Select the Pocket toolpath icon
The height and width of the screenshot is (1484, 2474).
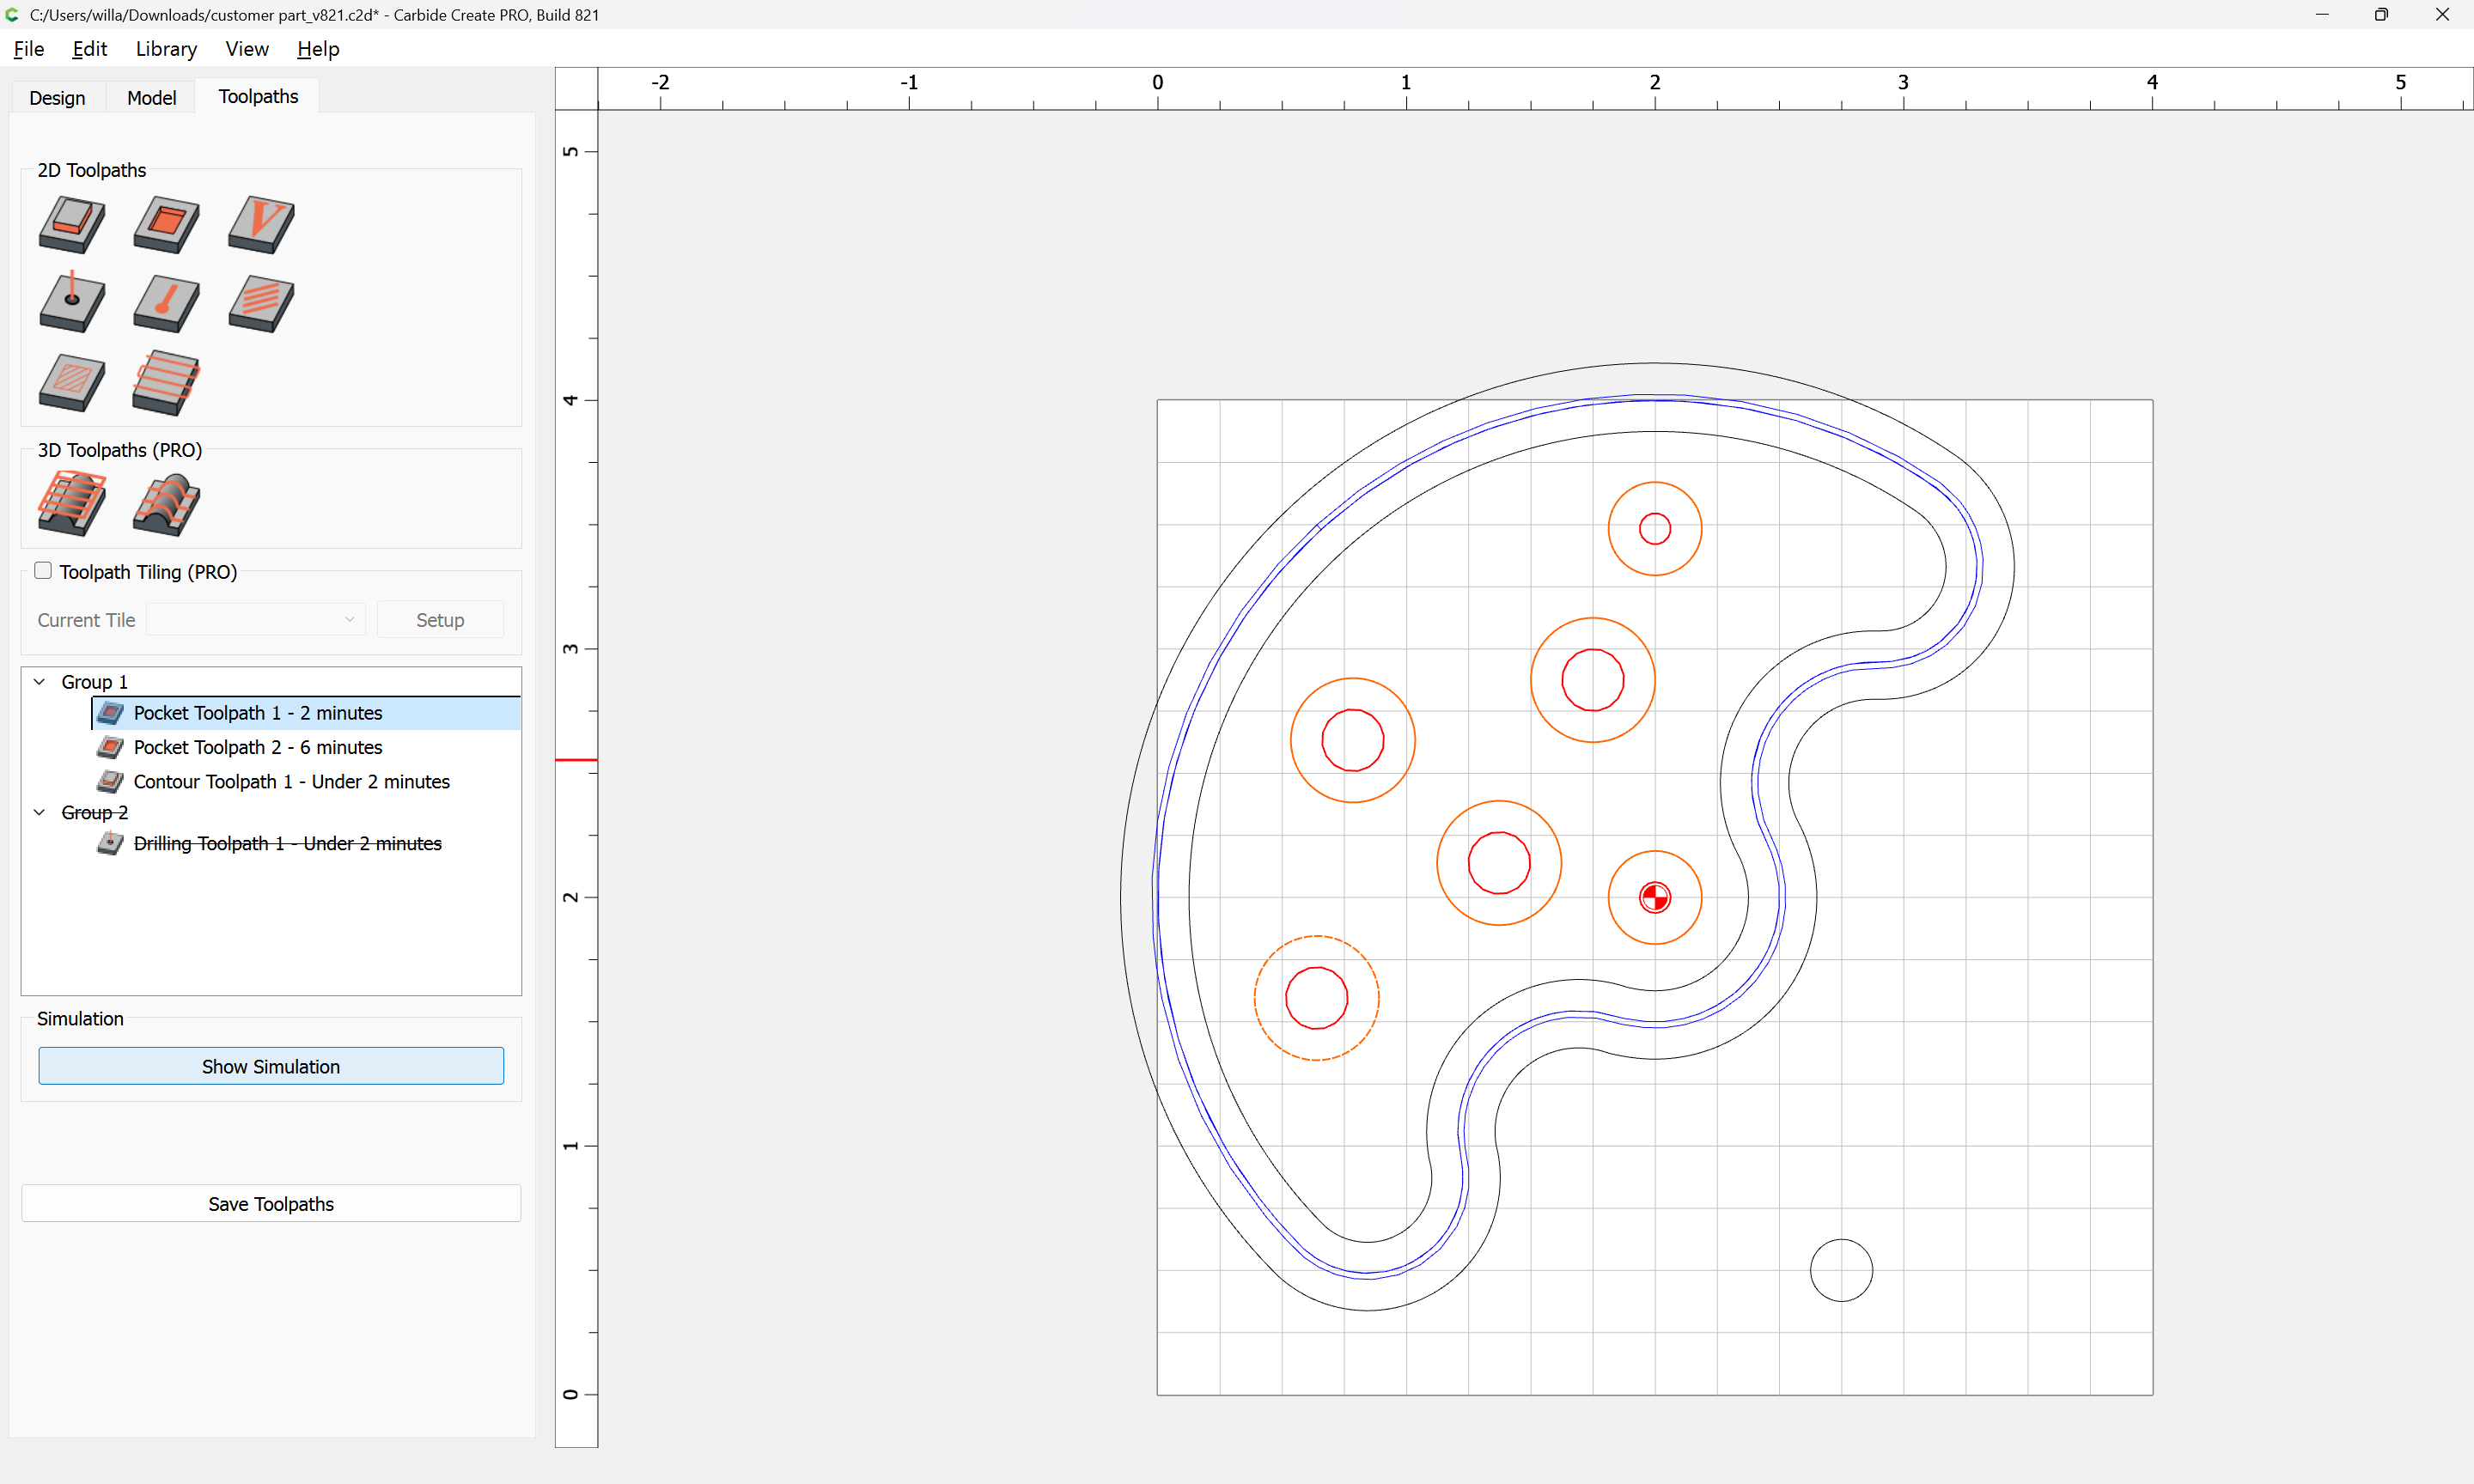click(x=166, y=224)
